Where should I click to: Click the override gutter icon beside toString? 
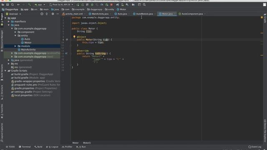coord(66,53)
